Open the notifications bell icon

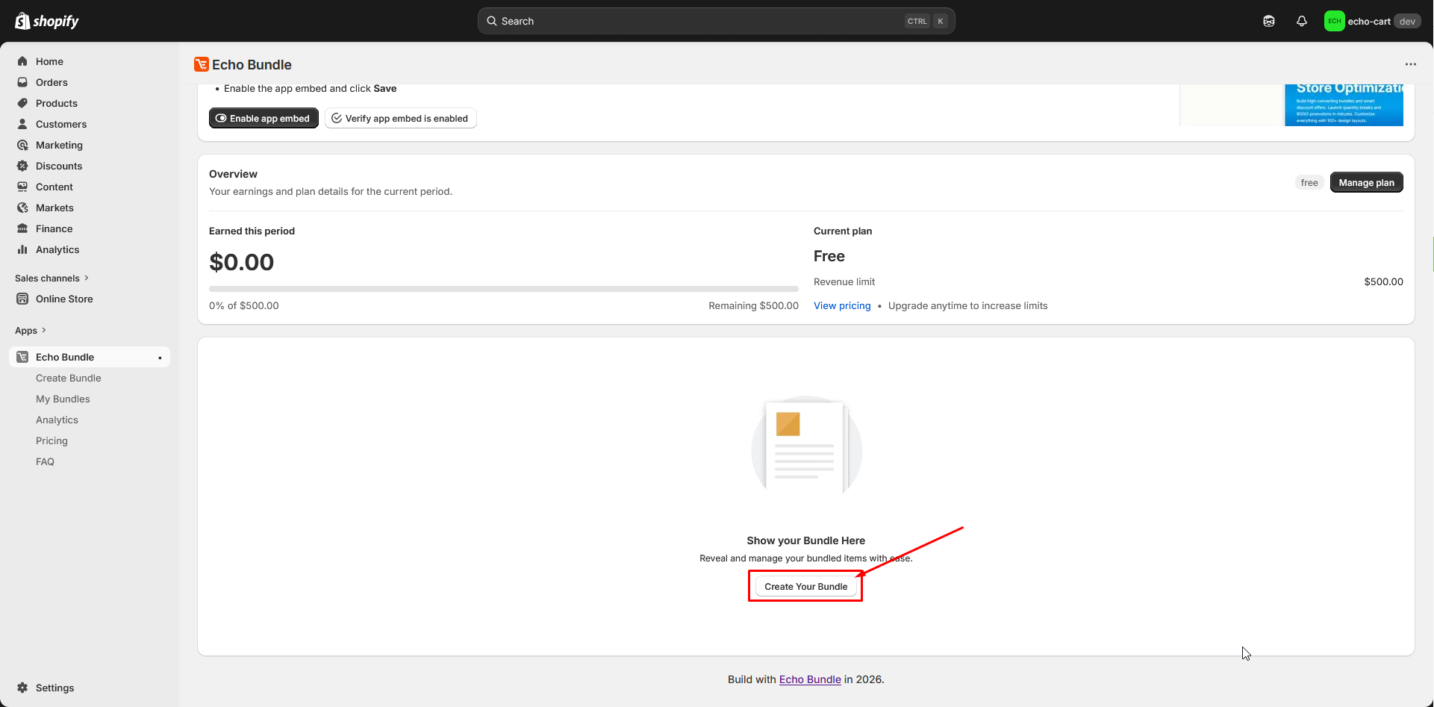(x=1301, y=21)
